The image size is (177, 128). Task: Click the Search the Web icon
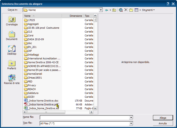[x=121, y=10]
